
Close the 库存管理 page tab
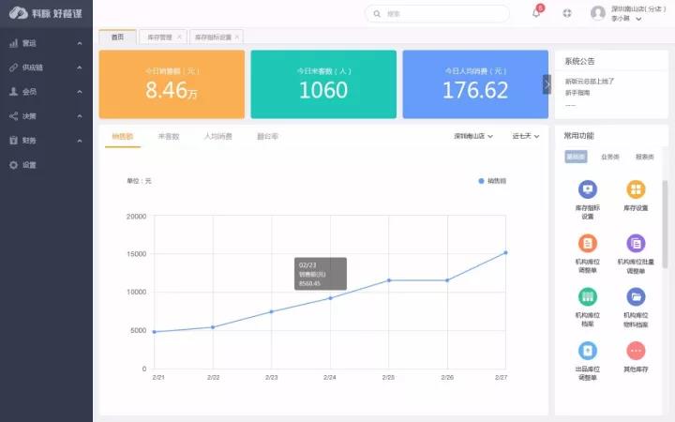click(x=179, y=37)
